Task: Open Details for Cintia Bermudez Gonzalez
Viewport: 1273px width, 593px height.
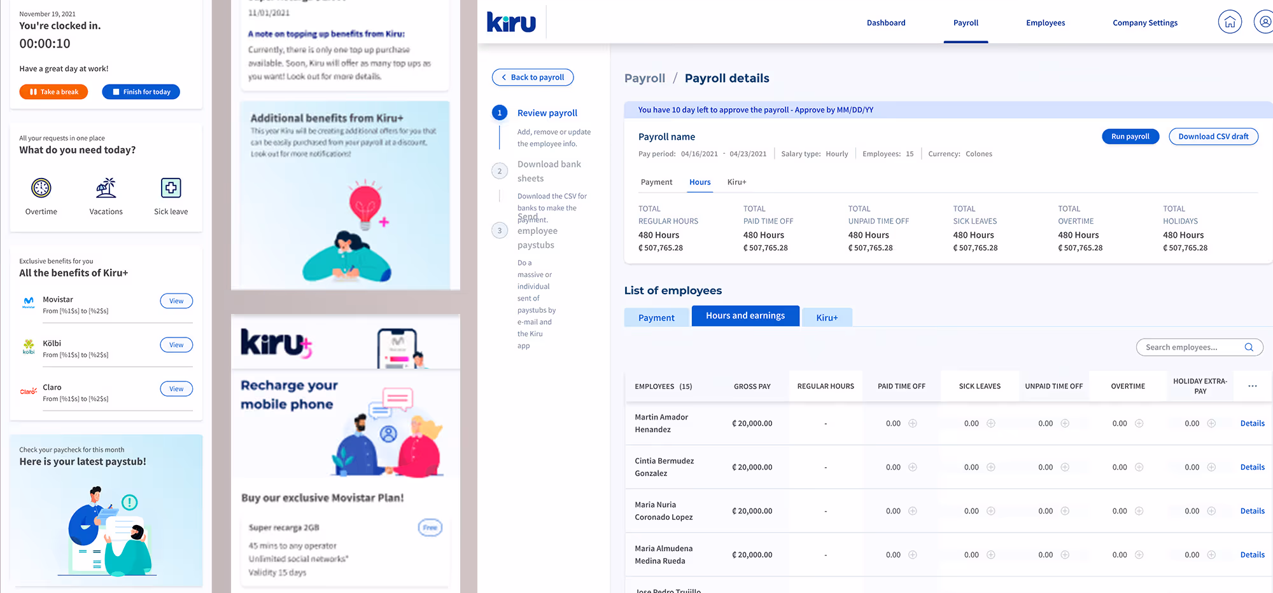Action: (x=1252, y=467)
